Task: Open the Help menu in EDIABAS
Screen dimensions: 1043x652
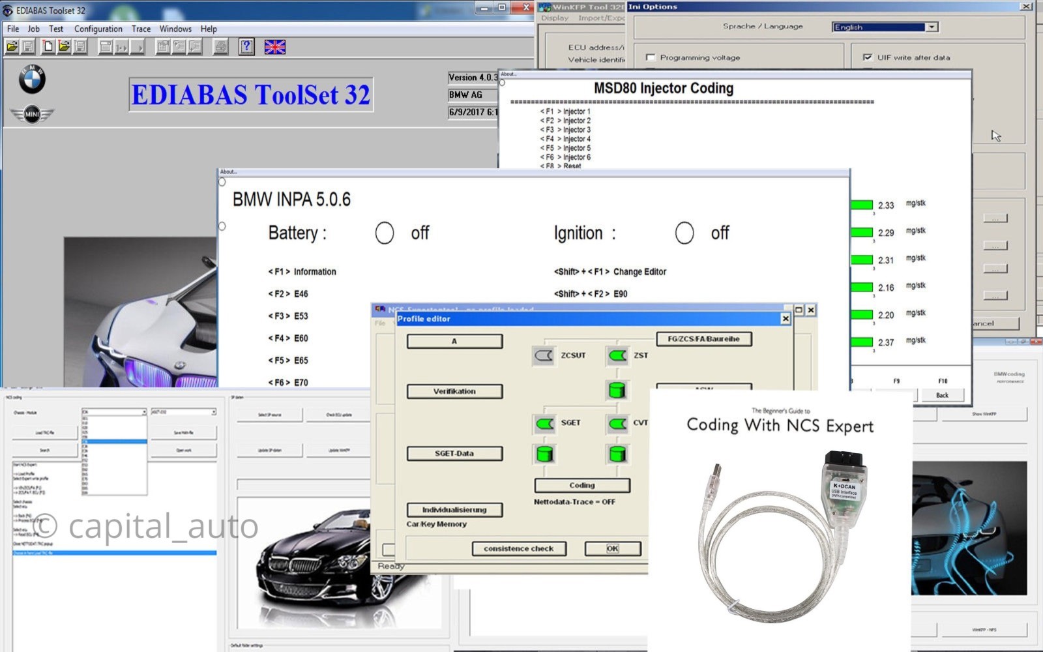Action: point(209,29)
